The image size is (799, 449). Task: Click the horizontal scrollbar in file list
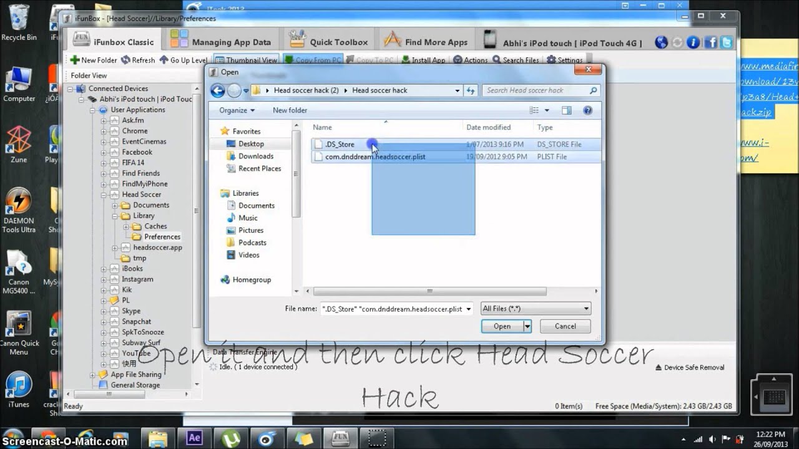coord(429,291)
